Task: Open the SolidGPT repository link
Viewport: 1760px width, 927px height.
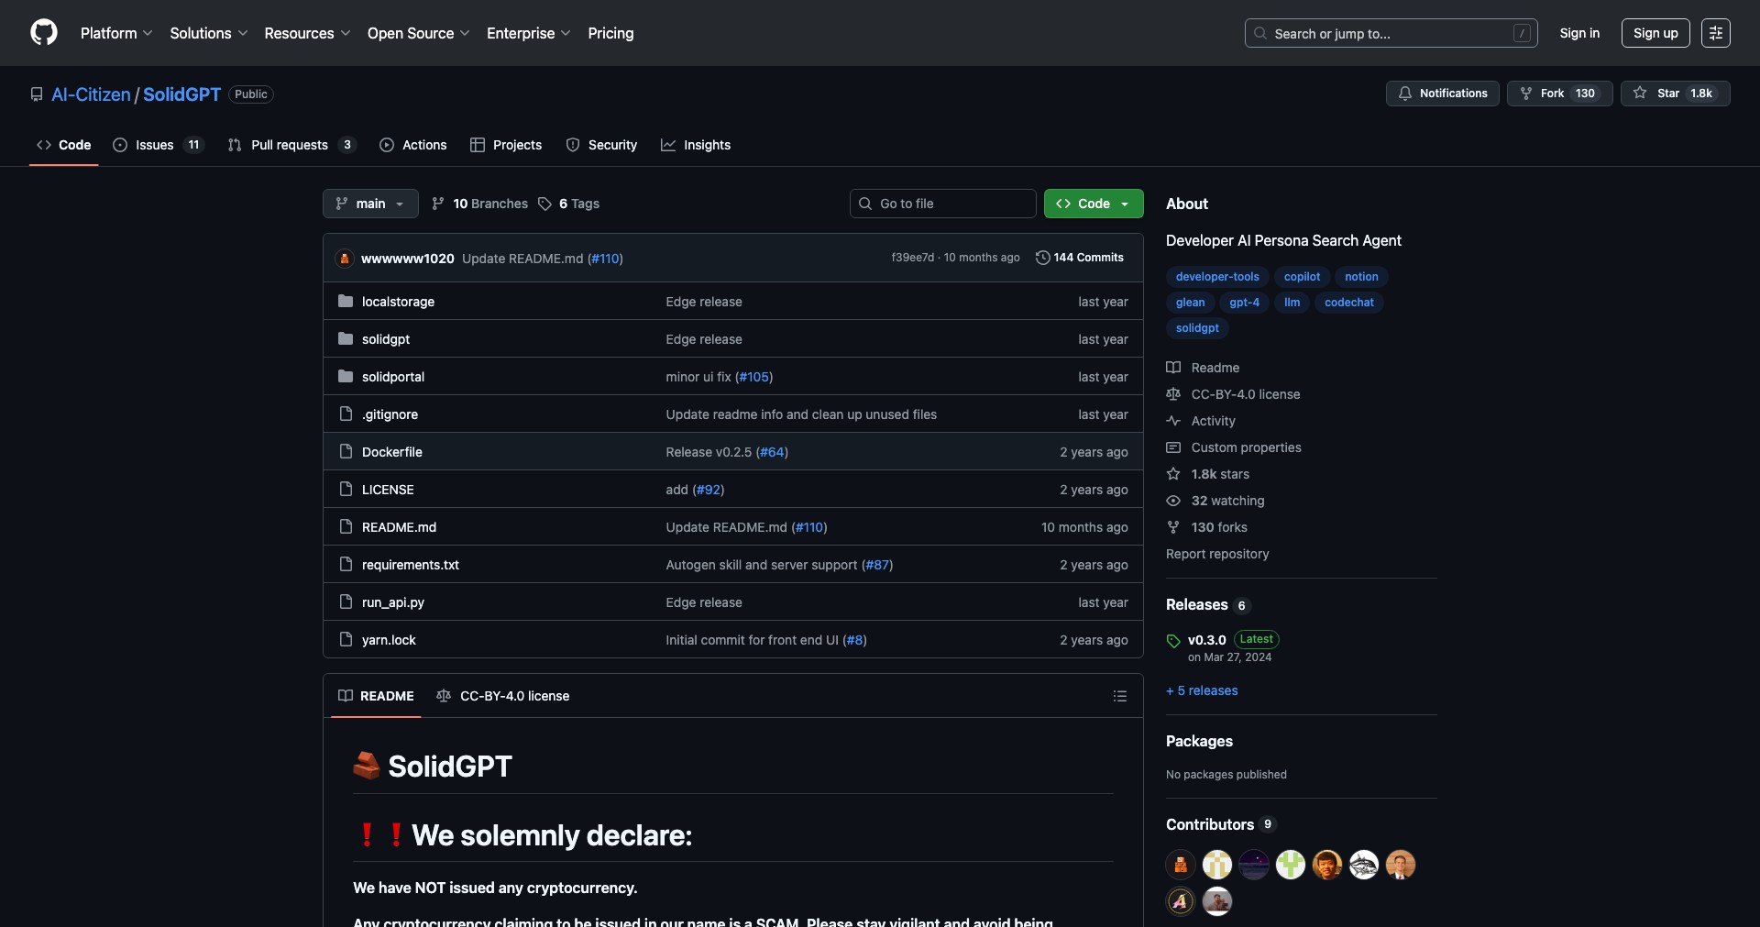Action: click(181, 94)
